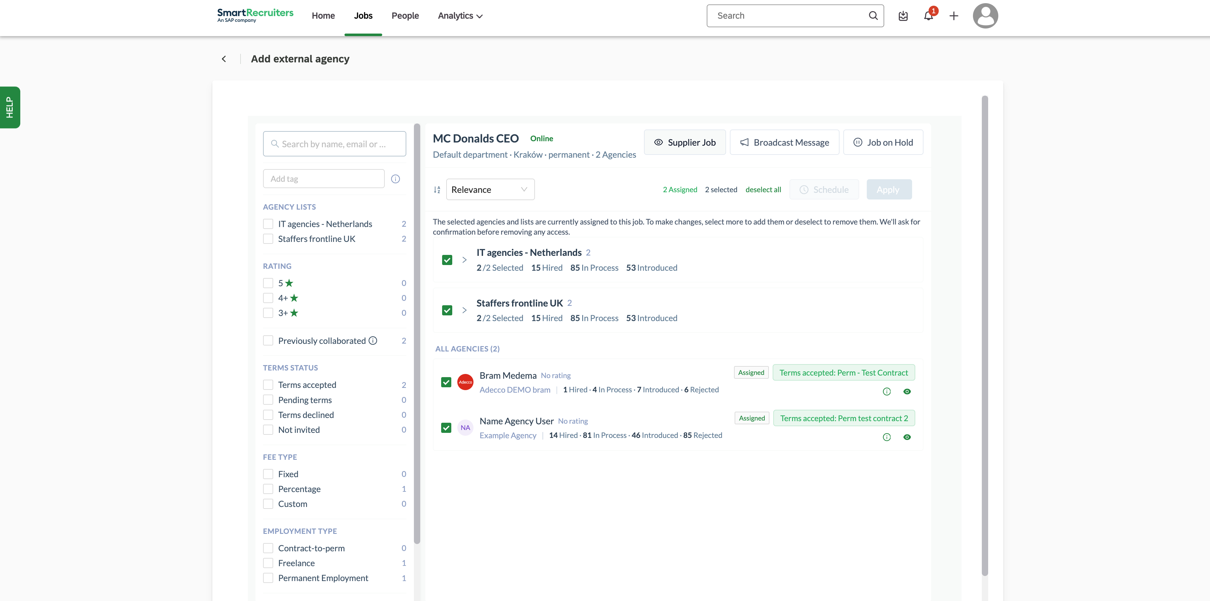Open the Analytics menu
This screenshot has height=601, width=1210.
(460, 16)
